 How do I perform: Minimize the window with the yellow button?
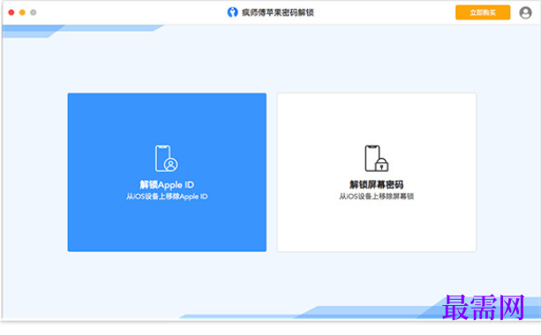pos(22,12)
